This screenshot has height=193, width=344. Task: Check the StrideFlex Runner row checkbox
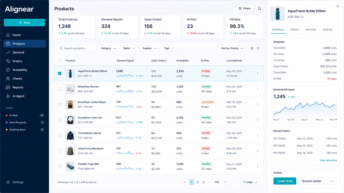click(60, 89)
